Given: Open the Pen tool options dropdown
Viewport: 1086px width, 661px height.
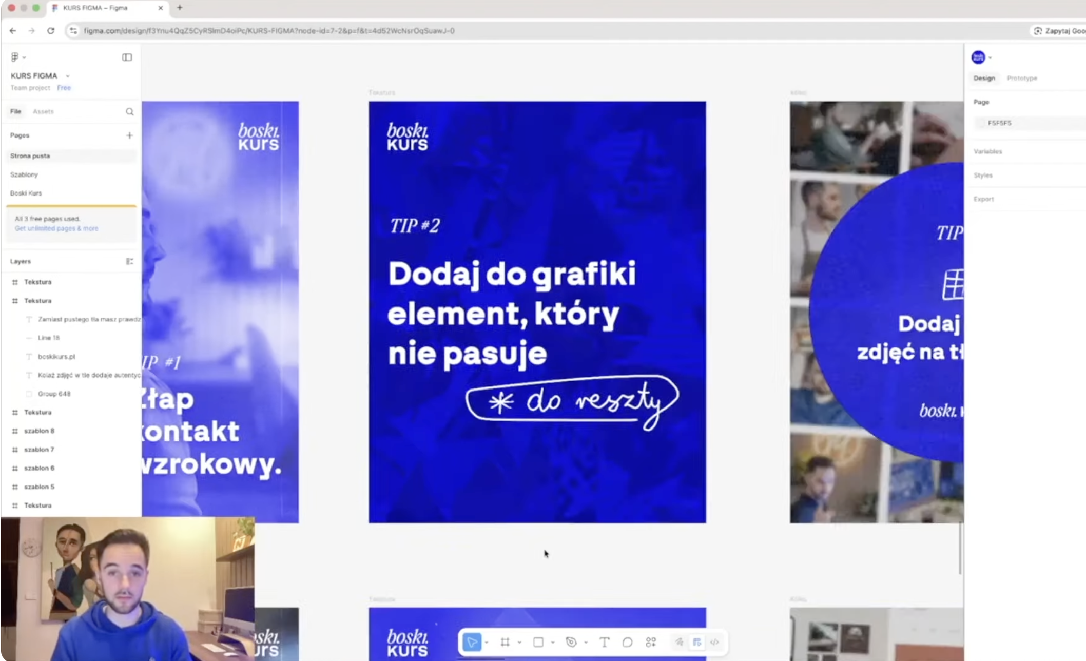Looking at the screenshot, I should pyautogui.click(x=586, y=643).
